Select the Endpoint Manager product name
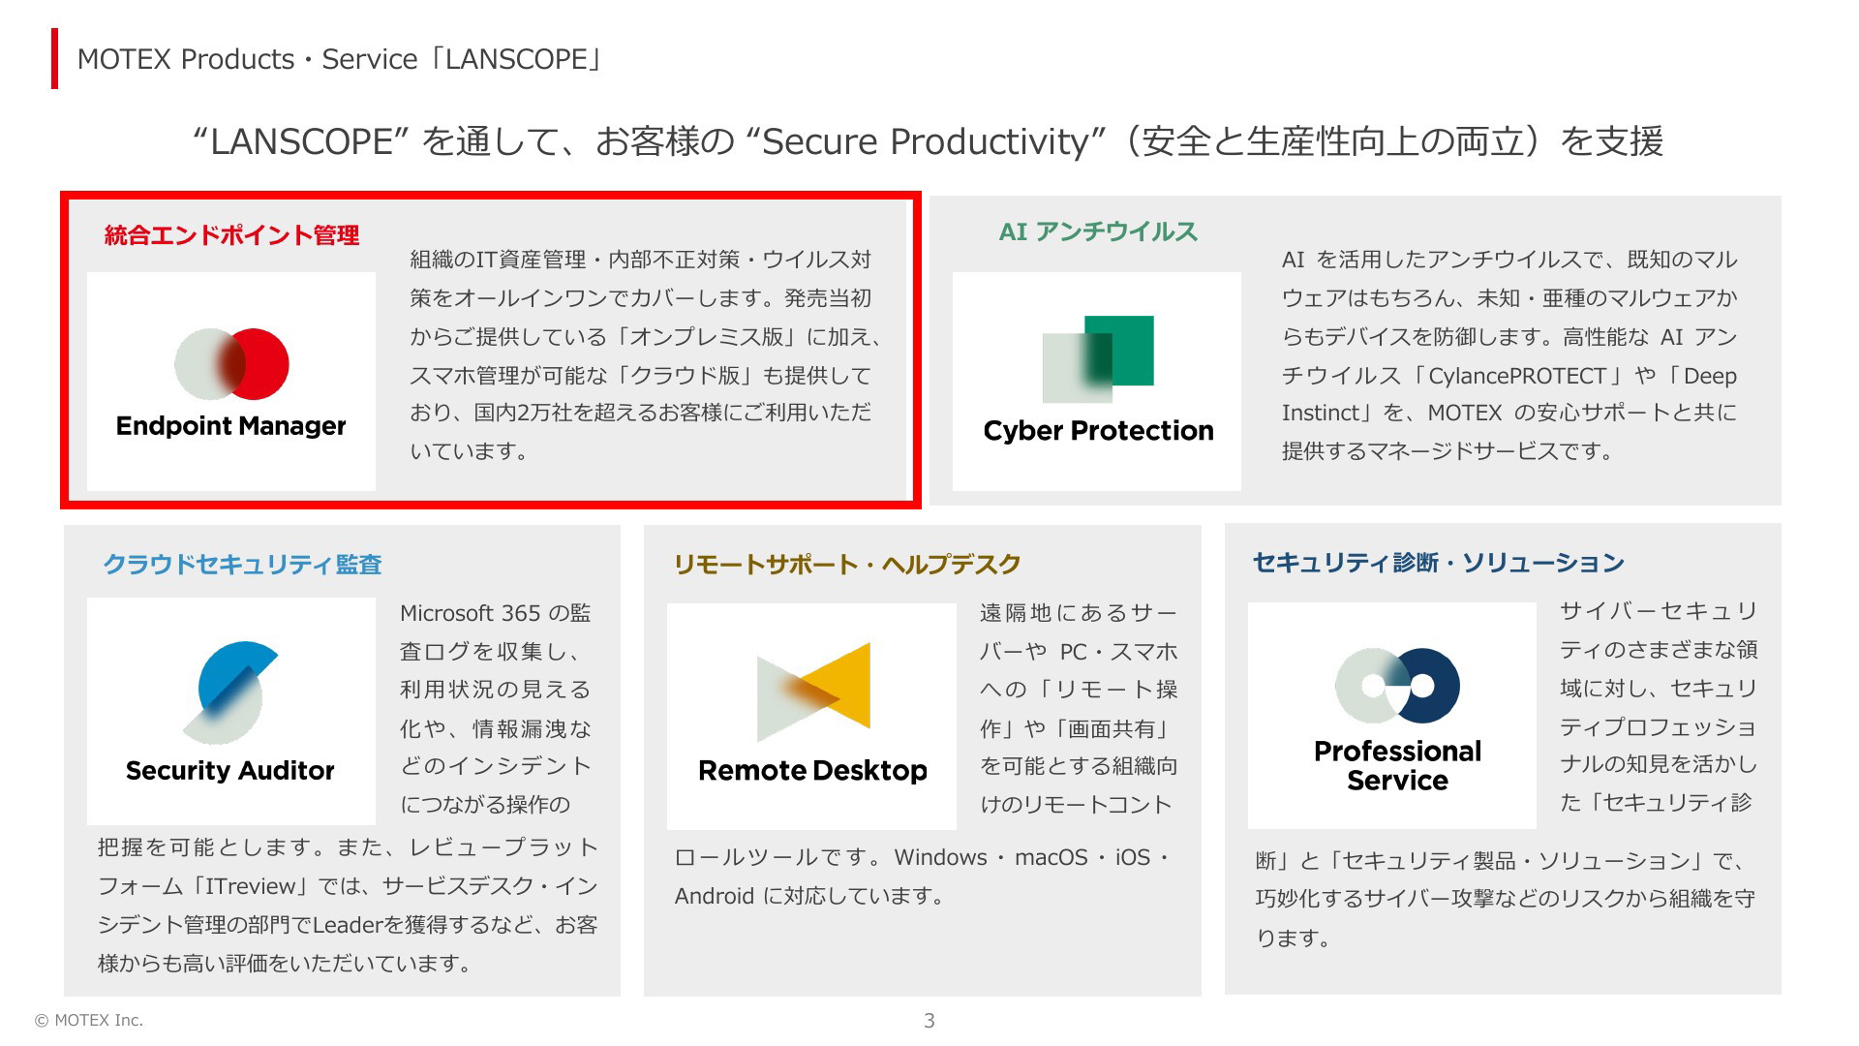 pyautogui.click(x=230, y=426)
